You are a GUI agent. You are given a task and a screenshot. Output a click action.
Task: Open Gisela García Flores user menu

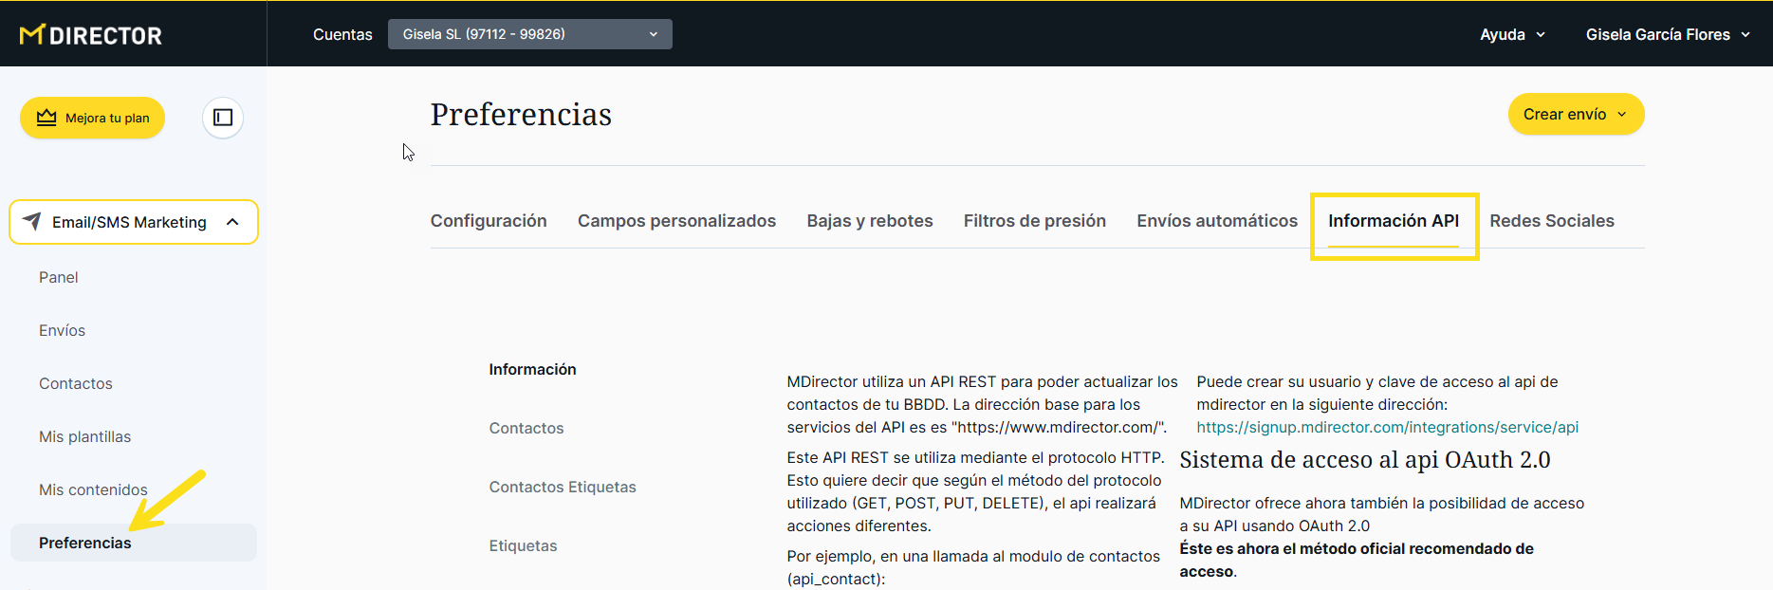click(x=1667, y=34)
